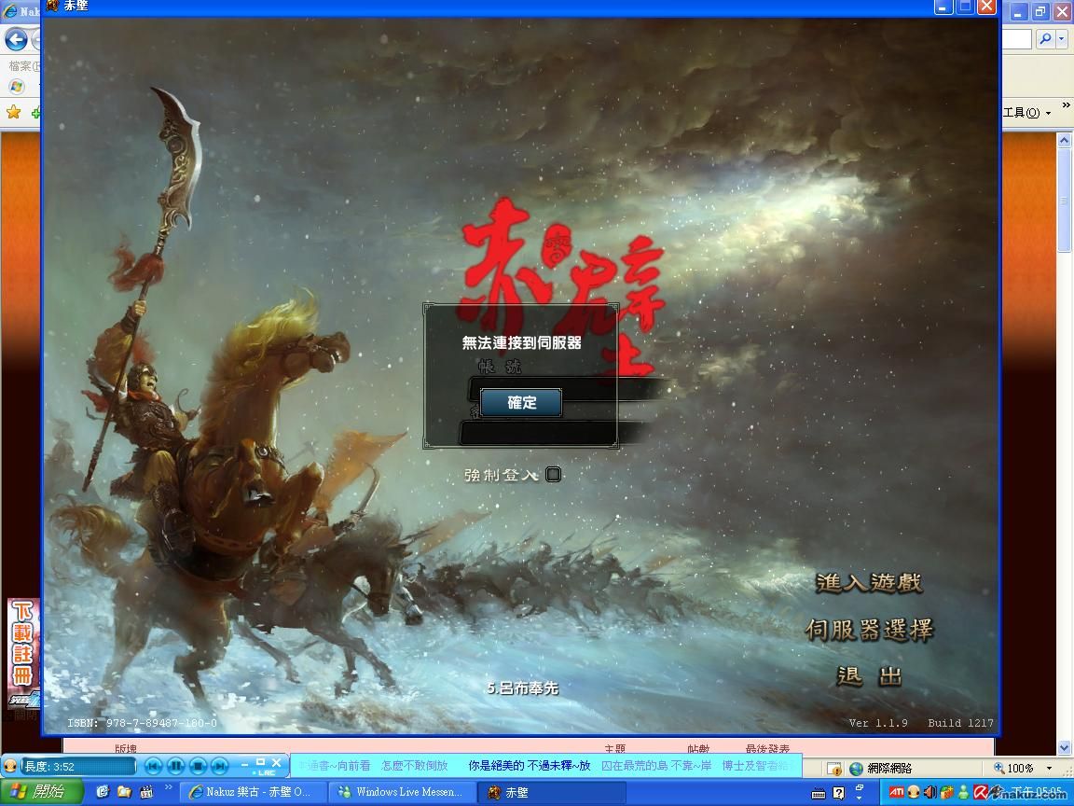Click Ver 1.1.9 version text

pyautogui.click(x=878, y=723)
